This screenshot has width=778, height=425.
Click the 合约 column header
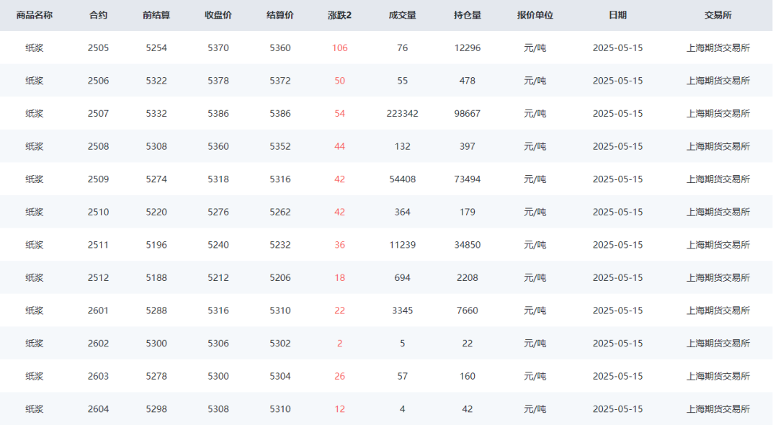pyautogui.click(x=98, y=15)
